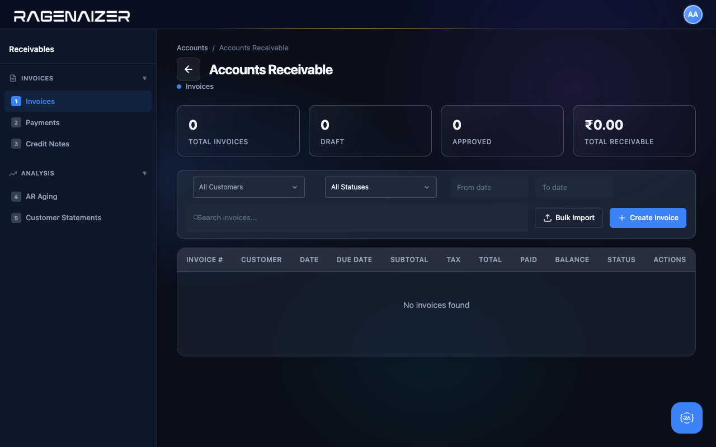The height and width of the screenshot is (447, 716).
Task: Open Customer Statements in the sidebar
Action: [x=78, y=217]
